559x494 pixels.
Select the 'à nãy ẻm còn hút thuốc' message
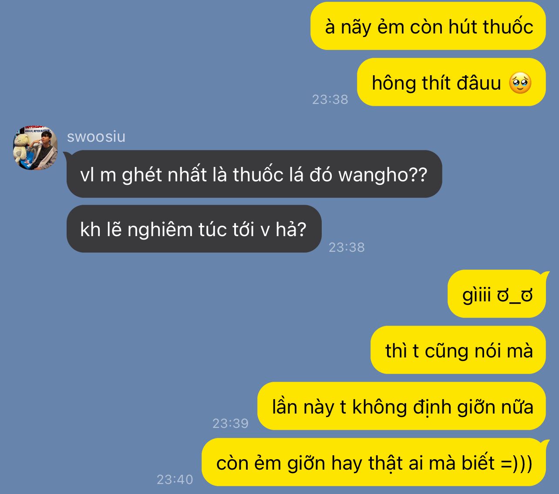(x=428, y=26)
